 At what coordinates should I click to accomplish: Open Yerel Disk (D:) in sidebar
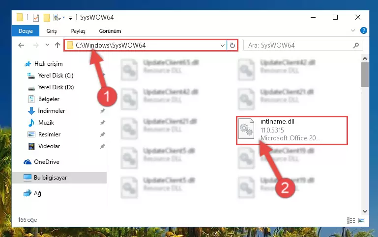(56, 87)
